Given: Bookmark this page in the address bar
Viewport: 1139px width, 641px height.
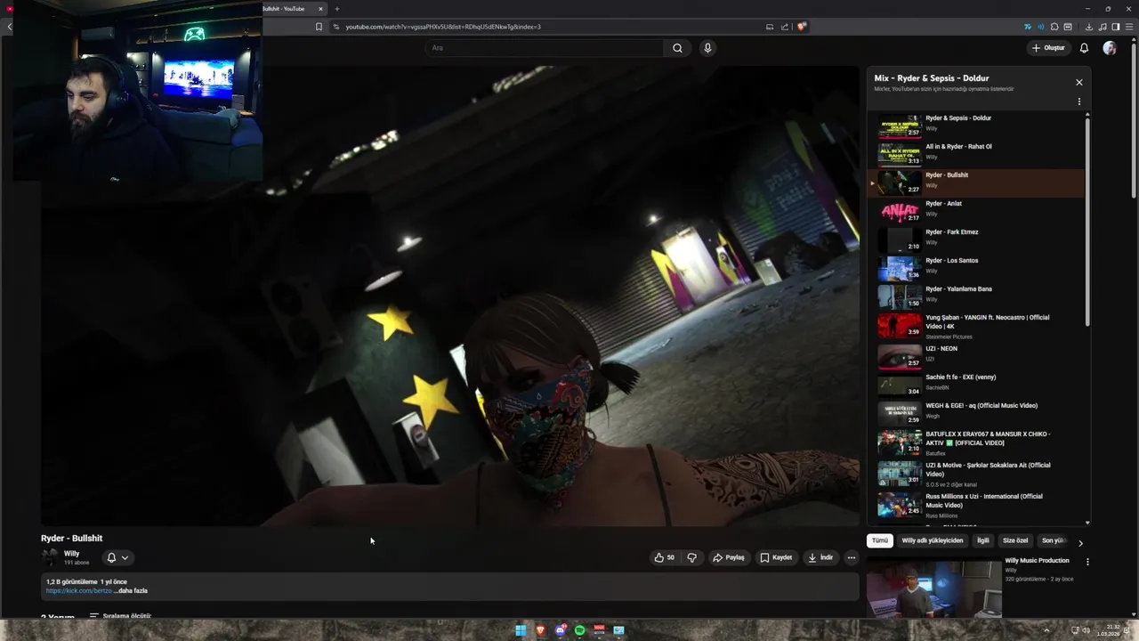Looking at the screenshot, I should 319,27.
